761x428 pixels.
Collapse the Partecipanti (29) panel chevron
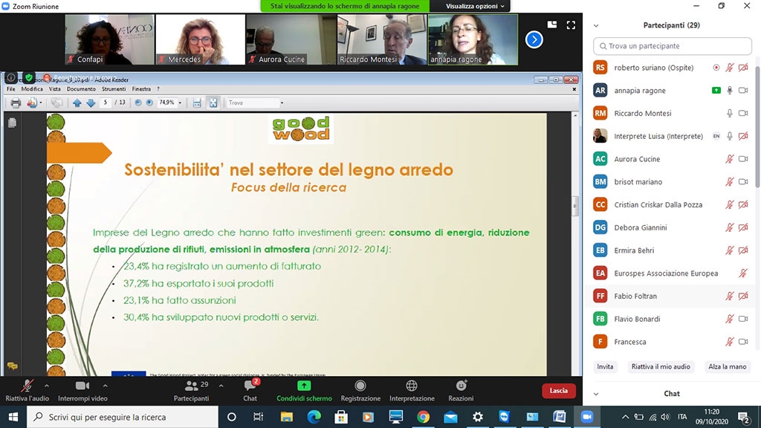point(597,26)
